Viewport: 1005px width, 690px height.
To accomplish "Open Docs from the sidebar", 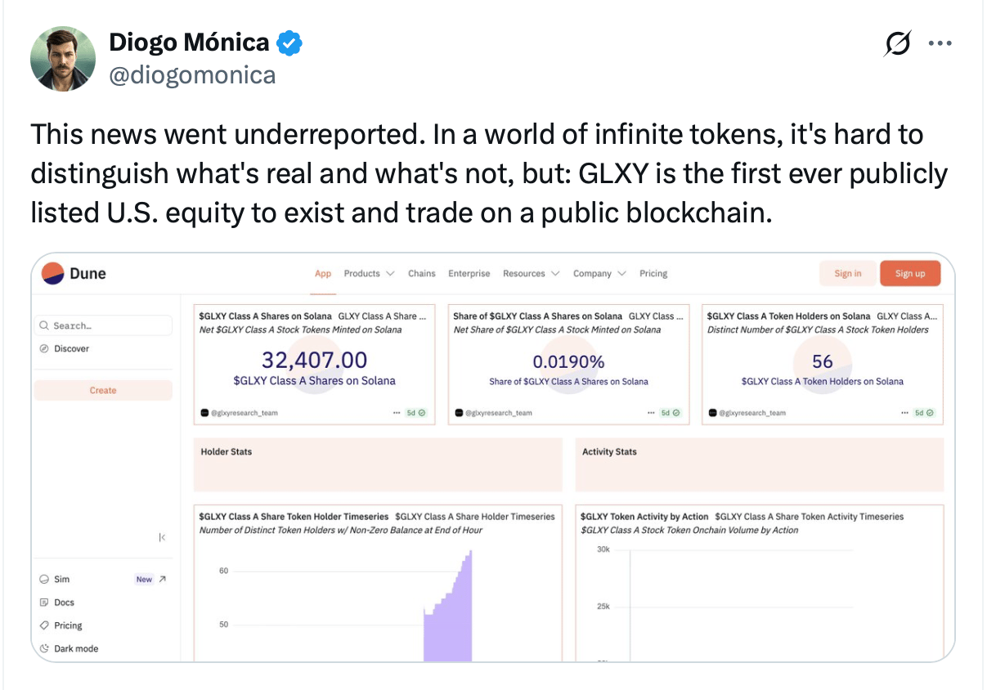I will pyautogui.click(x=64, y=603).
